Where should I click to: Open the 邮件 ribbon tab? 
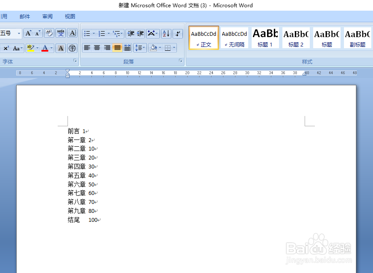click(x=25, y=16)
